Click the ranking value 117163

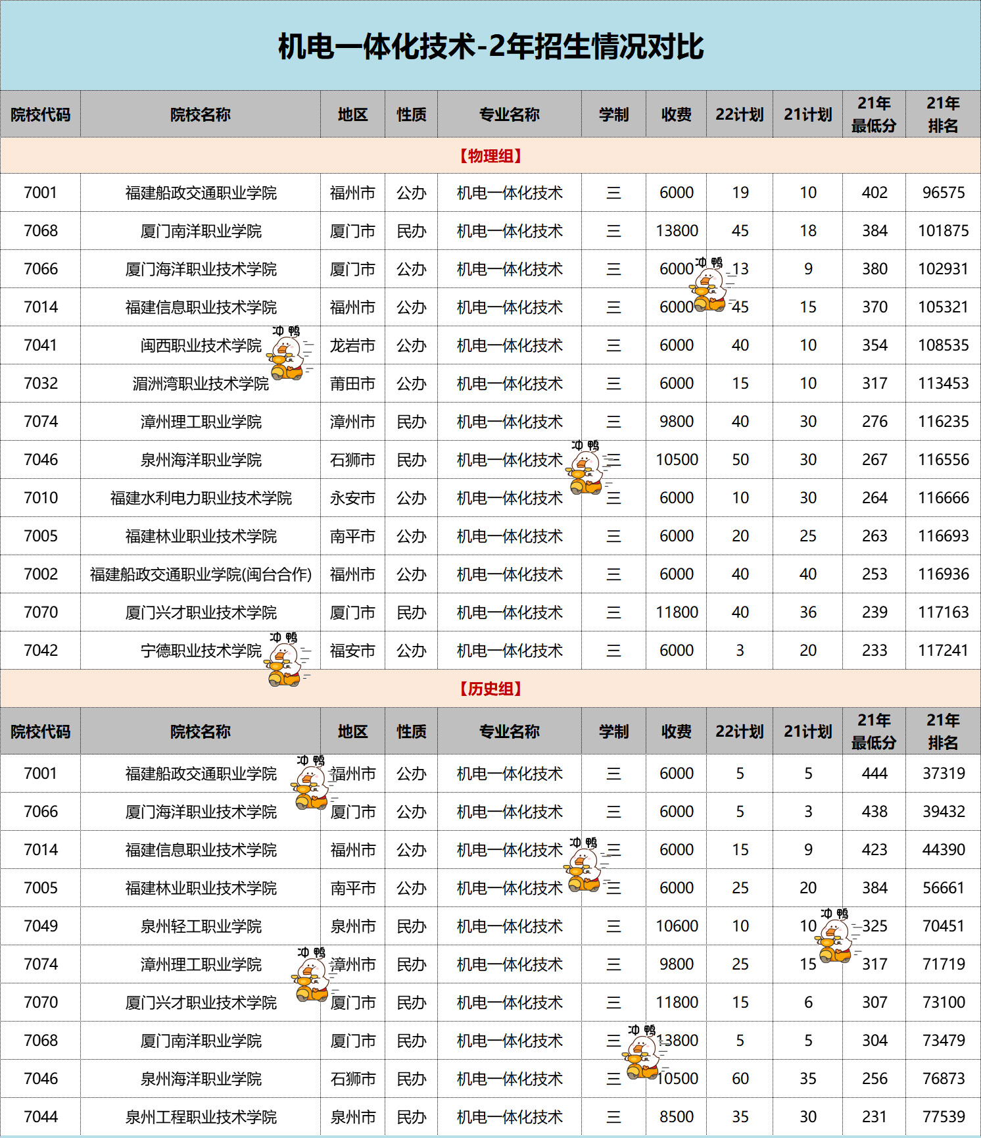tap(943, 612)
